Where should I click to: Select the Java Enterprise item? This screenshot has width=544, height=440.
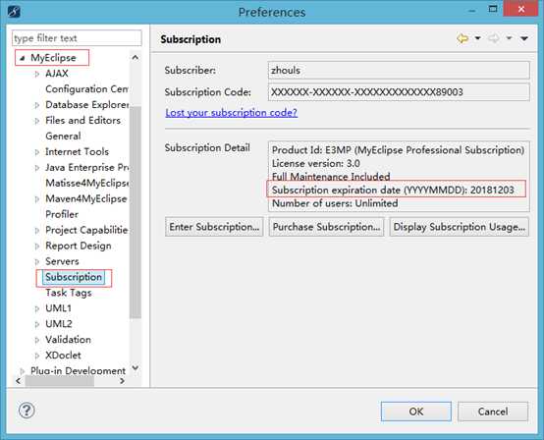(86, 168)
